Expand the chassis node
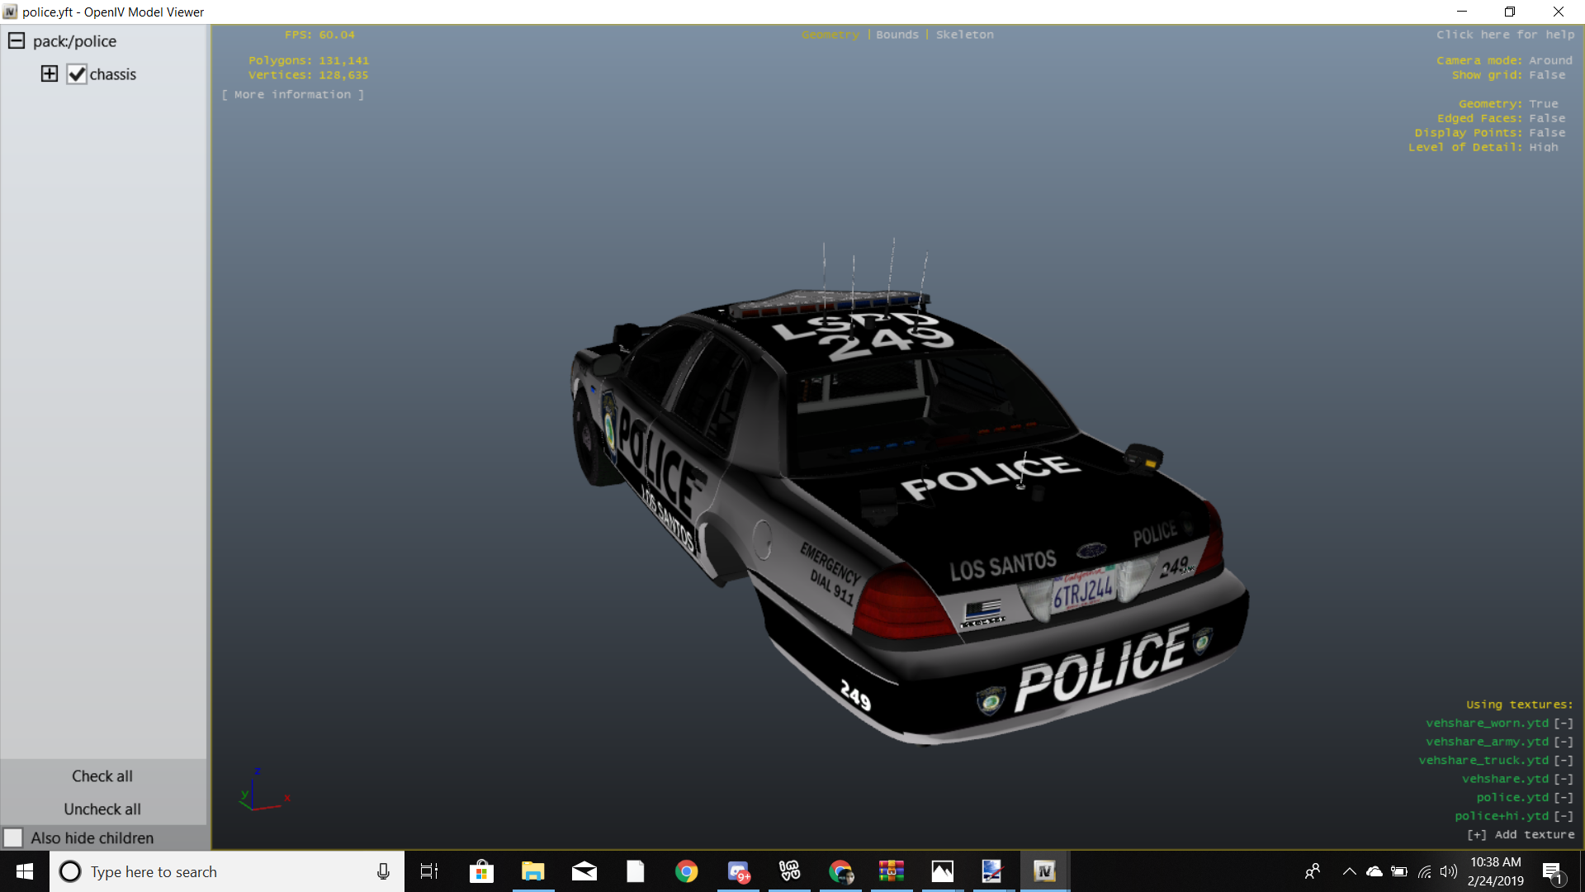 point(50,74)
